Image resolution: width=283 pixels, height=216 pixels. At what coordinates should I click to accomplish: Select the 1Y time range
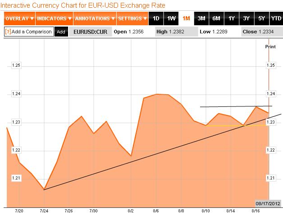click(x=232, y=18)
